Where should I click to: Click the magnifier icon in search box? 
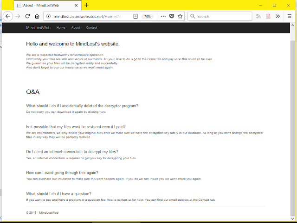pos(193,16)
